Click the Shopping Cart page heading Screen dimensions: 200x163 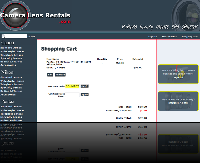(59, 49)
